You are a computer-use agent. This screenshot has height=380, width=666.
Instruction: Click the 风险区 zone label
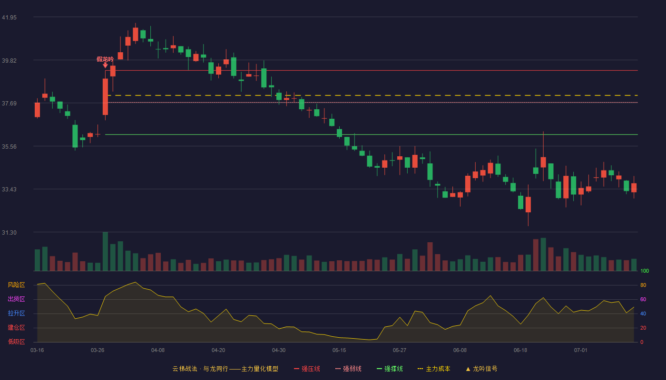point(16,285)
